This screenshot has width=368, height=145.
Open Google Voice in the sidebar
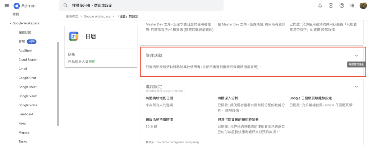pos(28,105)
